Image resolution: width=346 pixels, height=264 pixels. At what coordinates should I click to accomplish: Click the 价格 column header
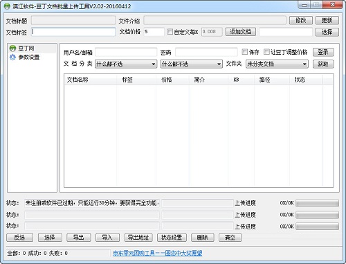coord(172,80)
